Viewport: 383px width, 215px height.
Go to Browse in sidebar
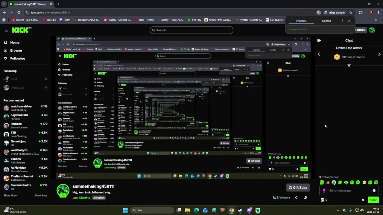16,50
